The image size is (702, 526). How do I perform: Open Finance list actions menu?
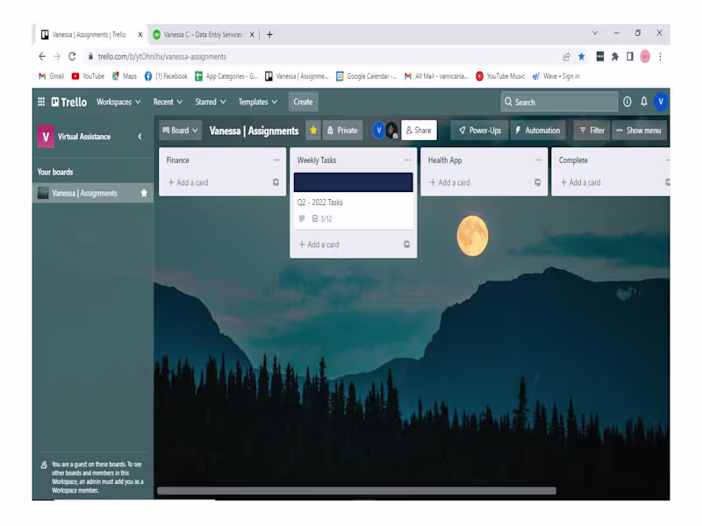(276, 160)
